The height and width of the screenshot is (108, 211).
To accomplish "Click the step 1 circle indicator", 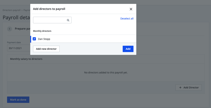I will [x=10, y=29].
